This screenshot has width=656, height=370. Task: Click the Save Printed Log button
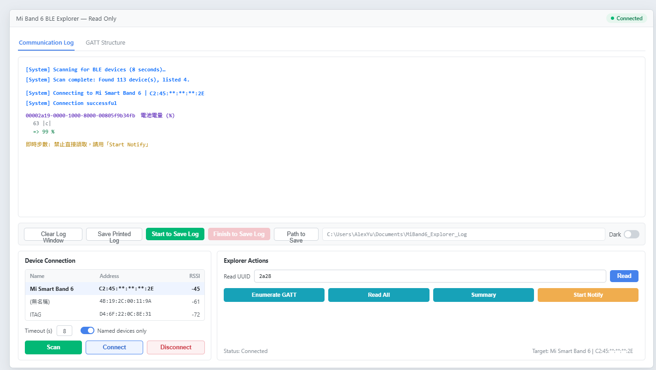pyautogui.click(x=114, y=234)
